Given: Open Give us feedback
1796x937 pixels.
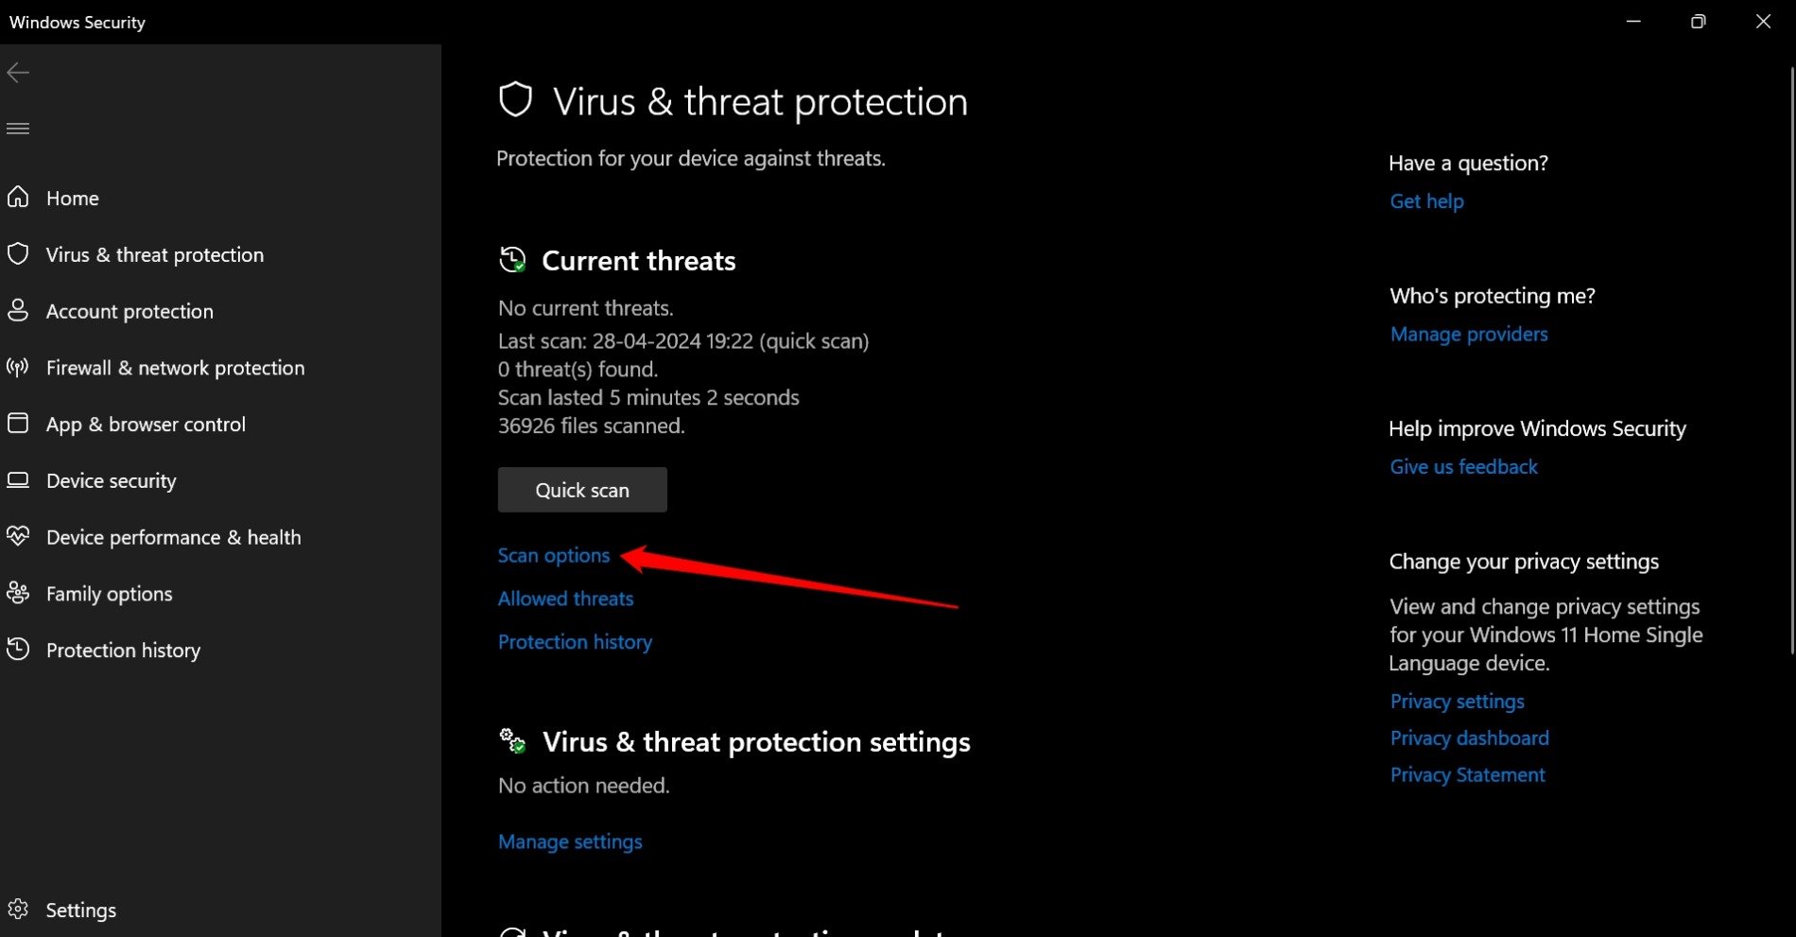Looking at the screenshot, I should (x=1463, y=466).
